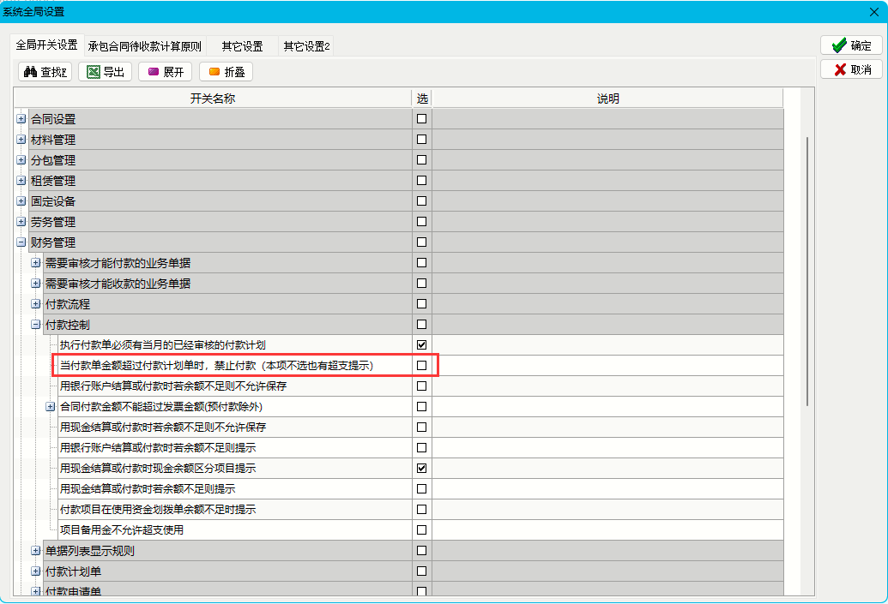The width and height of the screenshot is (888, 604).
Task: Click the 查找 binoculars icon
Action: point(30,72)
